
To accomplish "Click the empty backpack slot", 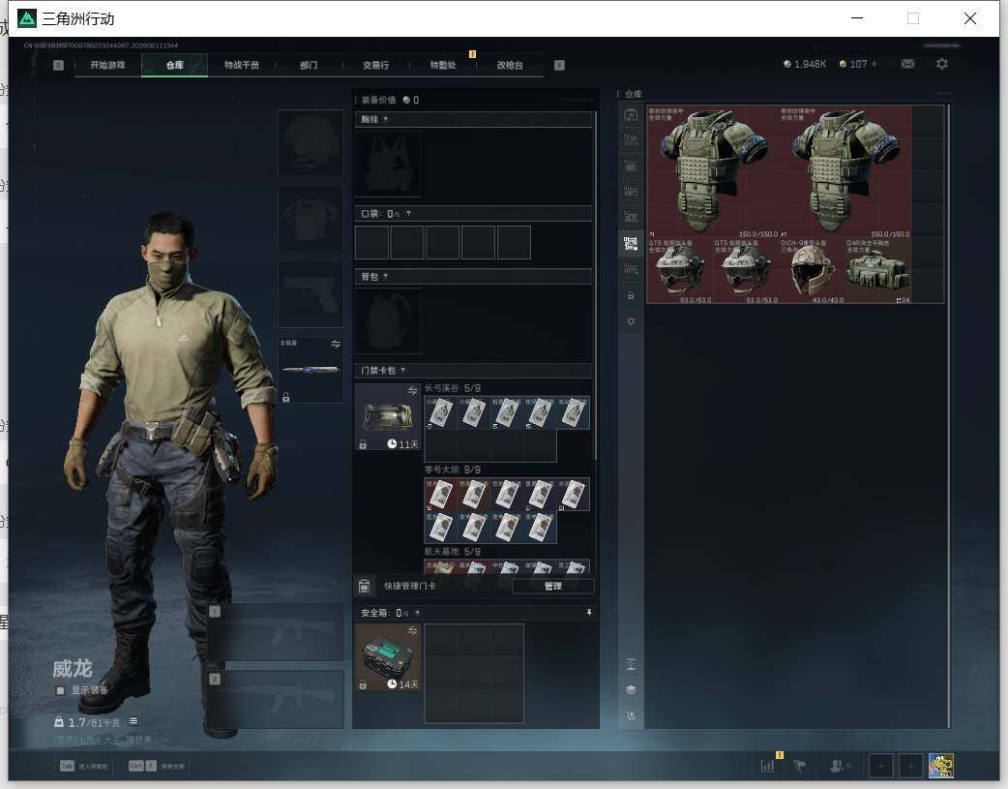I will pyautogui.click(x=388, y=321).
